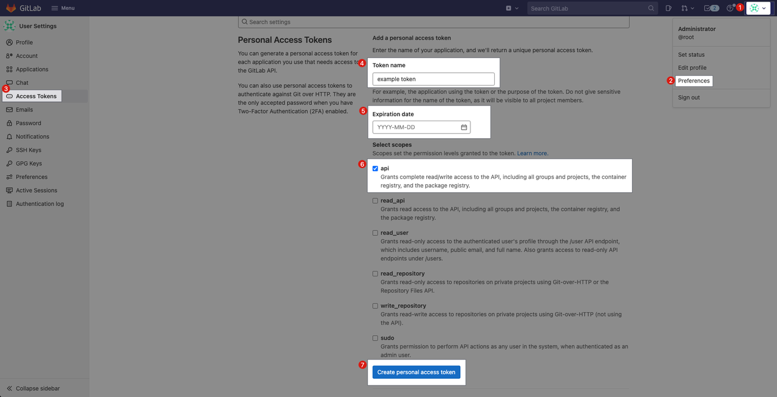Tick the sudo scope checkbox
The height and width of the screenshot is (397, 777).
coord(375,338)
